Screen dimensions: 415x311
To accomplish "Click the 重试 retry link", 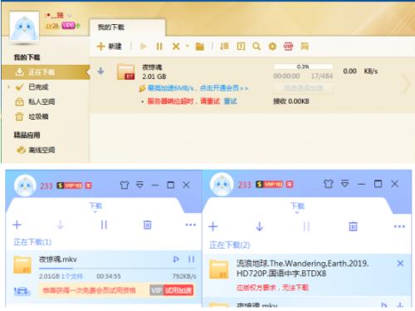I will (230, 101).
